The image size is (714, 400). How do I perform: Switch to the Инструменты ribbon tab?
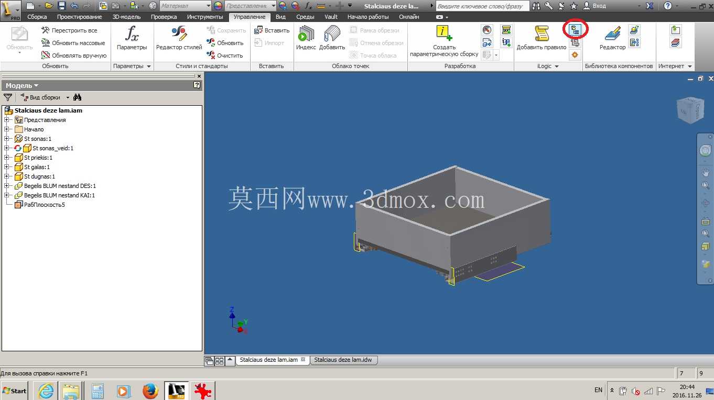(205, 17)
